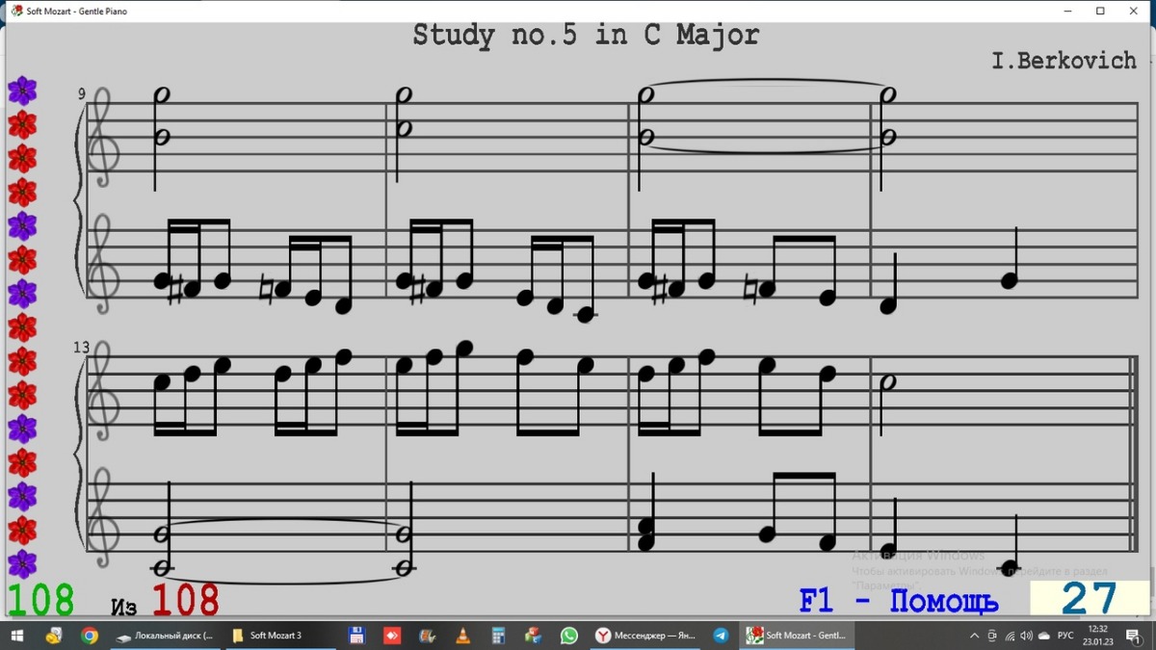Viewport: 1156px width, 650px height.
Task: Click the cloud icon in the system tray
Action: [1043, 636]
